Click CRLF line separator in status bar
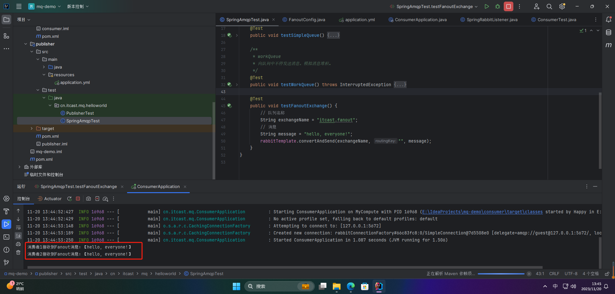Screen dimensions: 615x294 (x=554, y=274)
